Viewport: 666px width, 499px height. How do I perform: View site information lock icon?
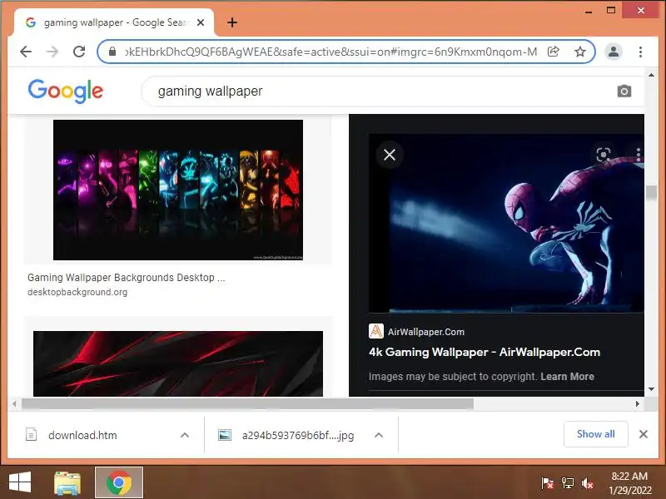point(112,52)
